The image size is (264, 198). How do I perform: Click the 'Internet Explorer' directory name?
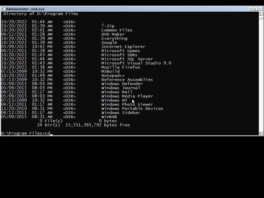click(123, 47)
